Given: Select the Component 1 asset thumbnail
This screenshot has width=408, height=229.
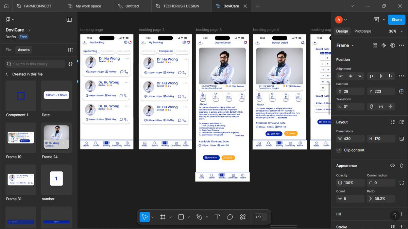Looking at the screenshot, I should tap(21, 95).
